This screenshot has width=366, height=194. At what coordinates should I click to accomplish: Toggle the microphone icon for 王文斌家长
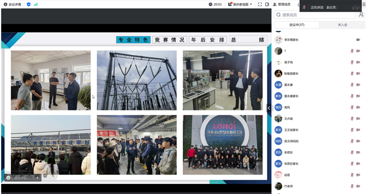pyautogui.click(x=352, y=130)
